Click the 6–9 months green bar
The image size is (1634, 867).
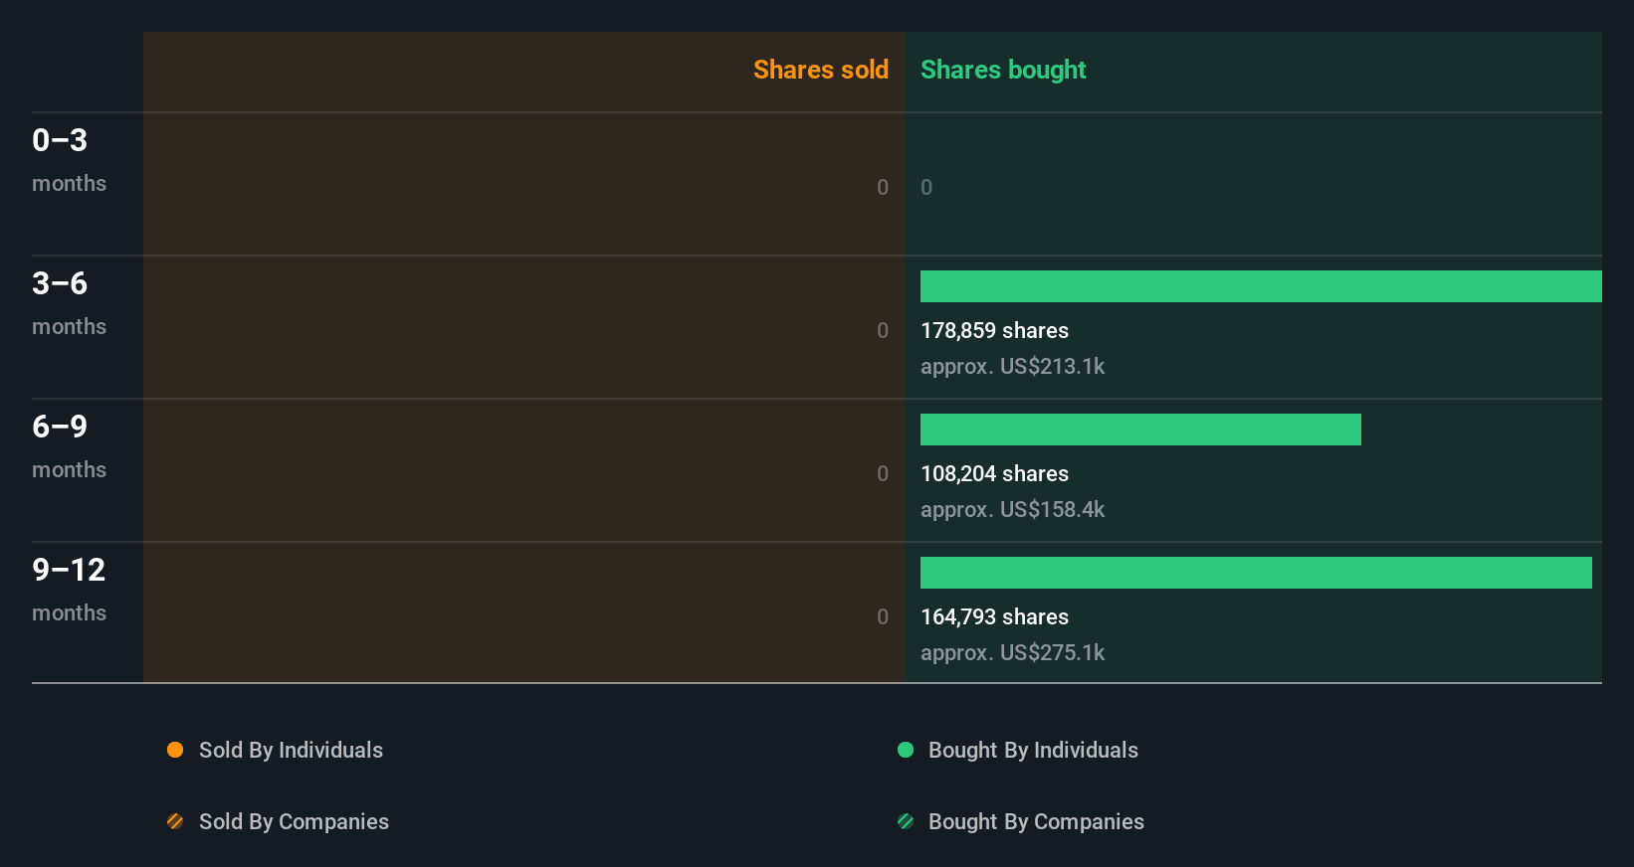click(x=1140, y=430)
